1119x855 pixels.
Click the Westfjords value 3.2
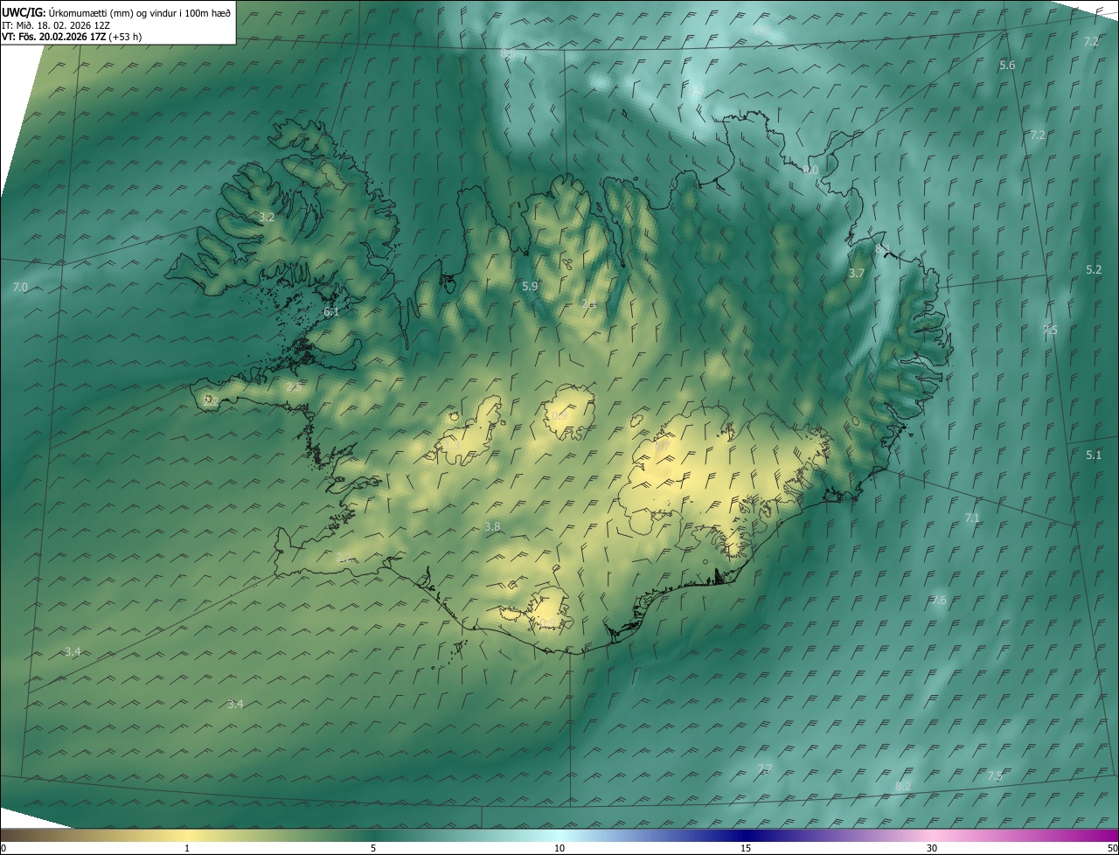pyautogui.click(x=267, y=217)
